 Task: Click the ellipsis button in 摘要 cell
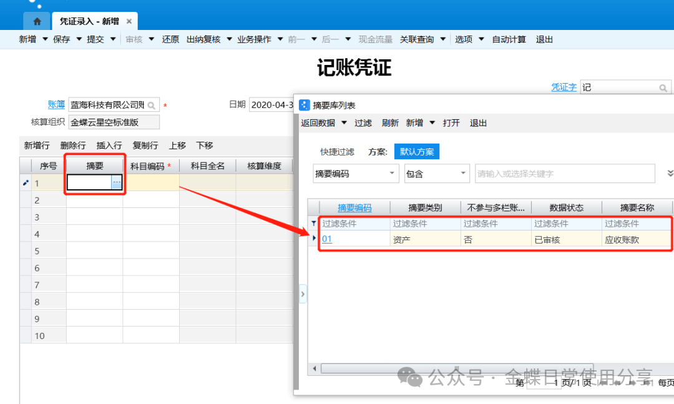pyautogui.click(x=117, y=182)
